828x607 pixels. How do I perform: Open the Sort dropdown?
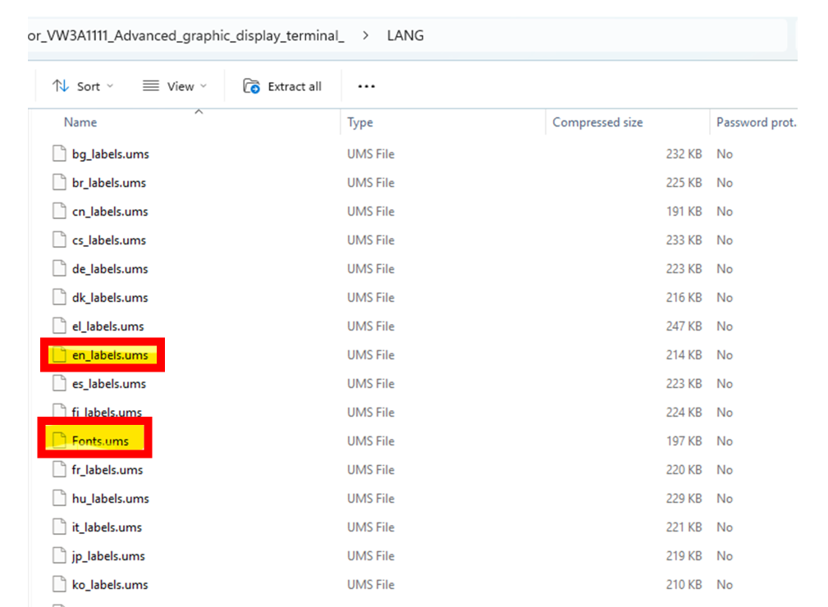(83, 86)
